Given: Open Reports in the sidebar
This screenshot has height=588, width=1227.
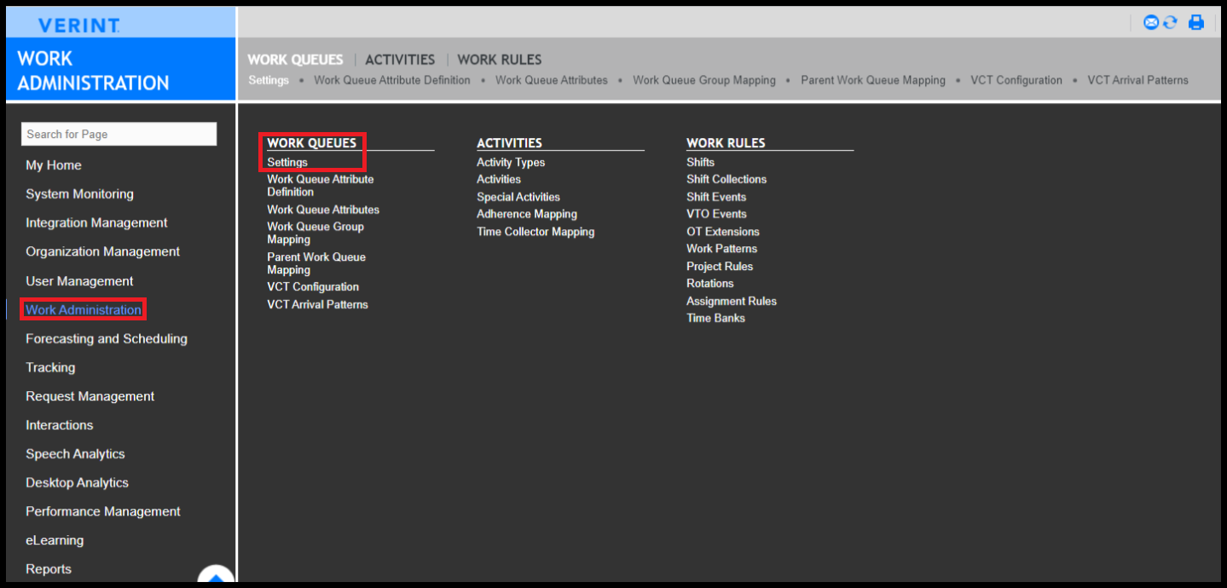Looking at the screenshot, I should click(x=49, y=569).
